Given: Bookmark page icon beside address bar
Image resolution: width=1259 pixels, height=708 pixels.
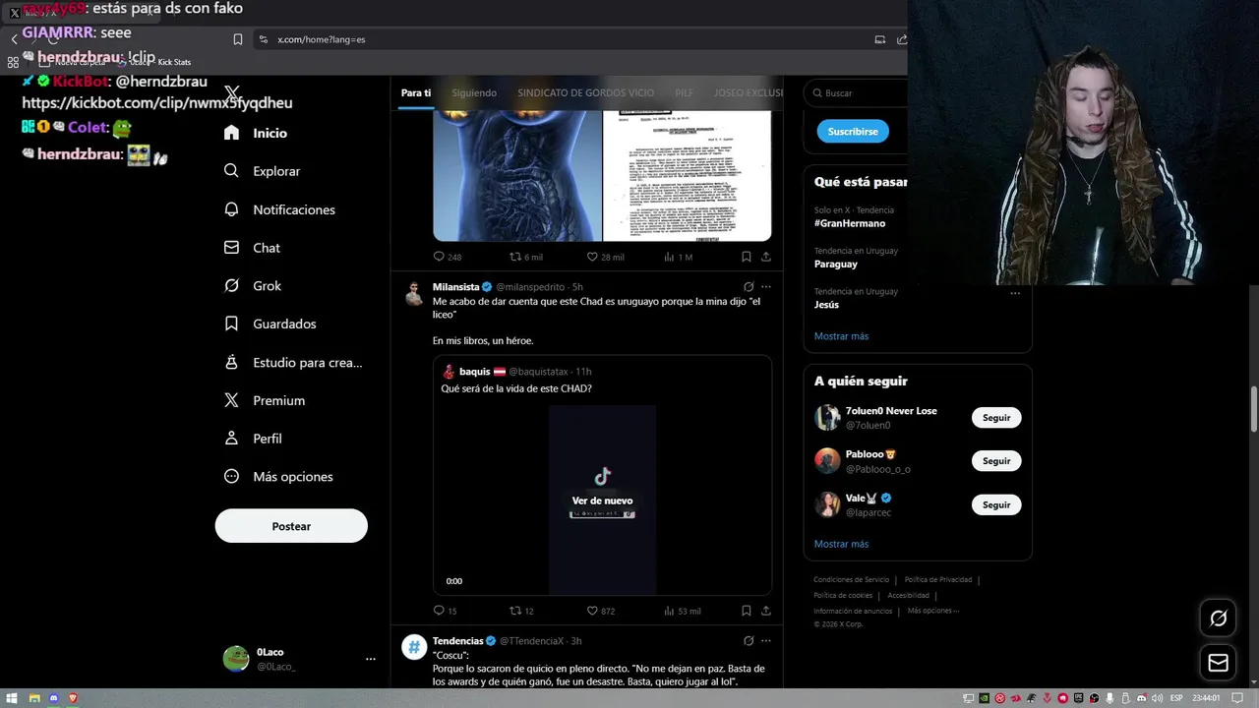Looking at the screenshot, I should click(238, 39).
